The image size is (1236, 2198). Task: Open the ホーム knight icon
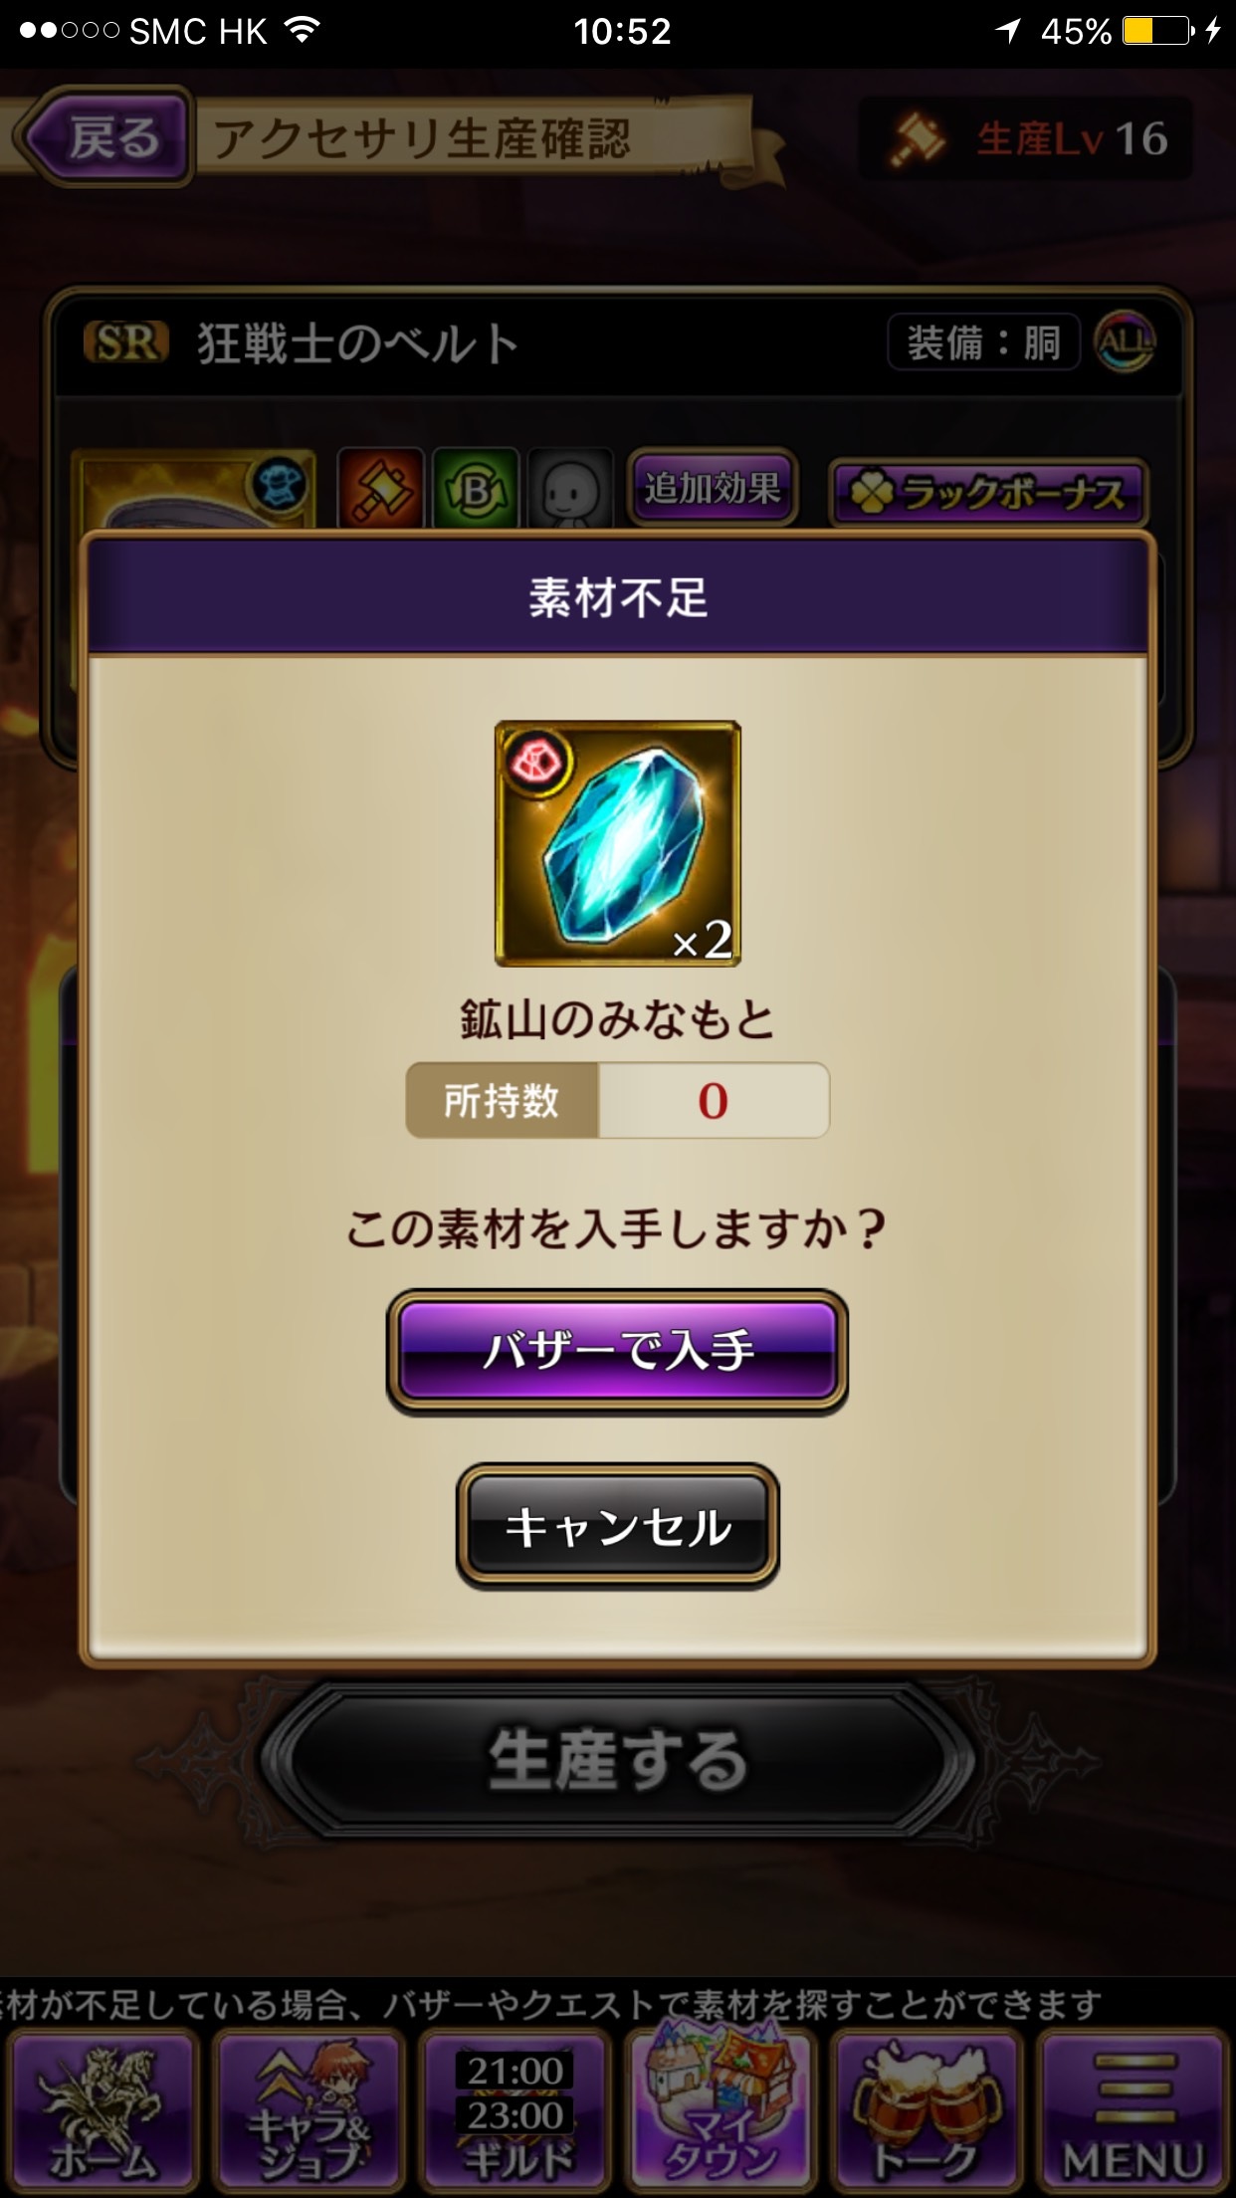103,2110
